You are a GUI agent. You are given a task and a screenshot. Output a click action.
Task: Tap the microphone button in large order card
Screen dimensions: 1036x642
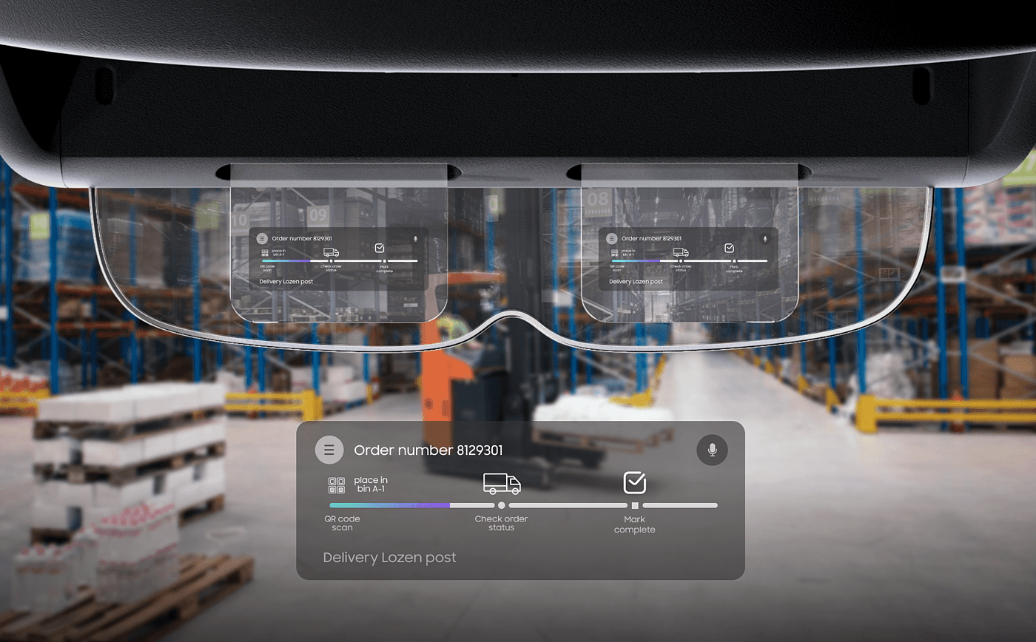712,450
